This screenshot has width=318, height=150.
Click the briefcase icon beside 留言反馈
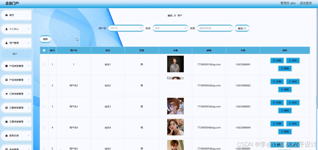pos(6,136)
